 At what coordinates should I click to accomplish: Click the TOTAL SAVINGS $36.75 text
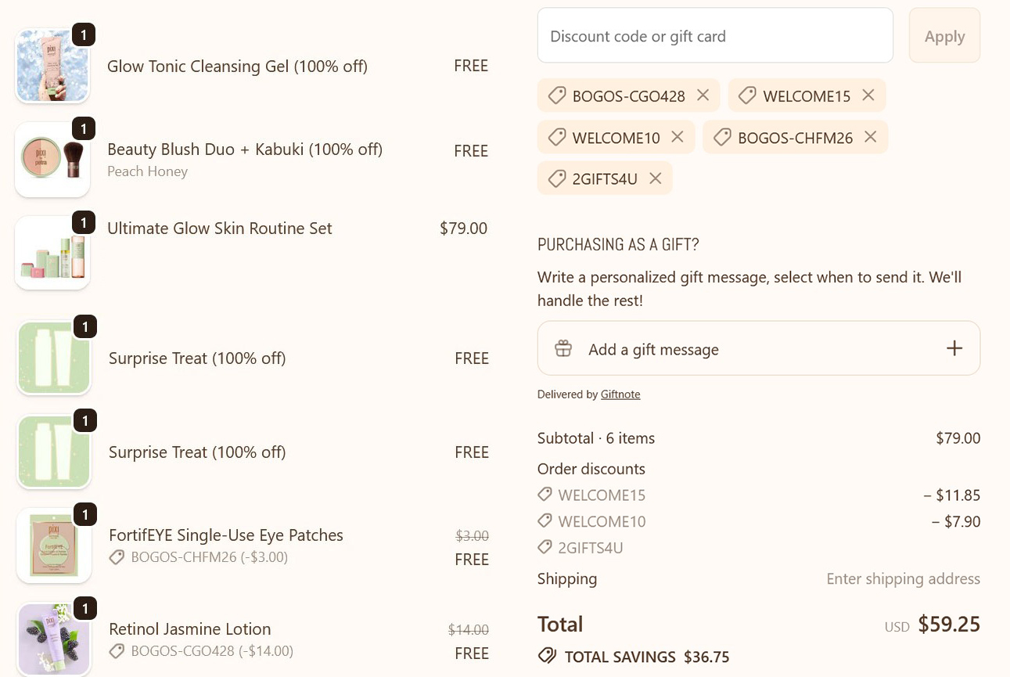click(x=647, y=657)
